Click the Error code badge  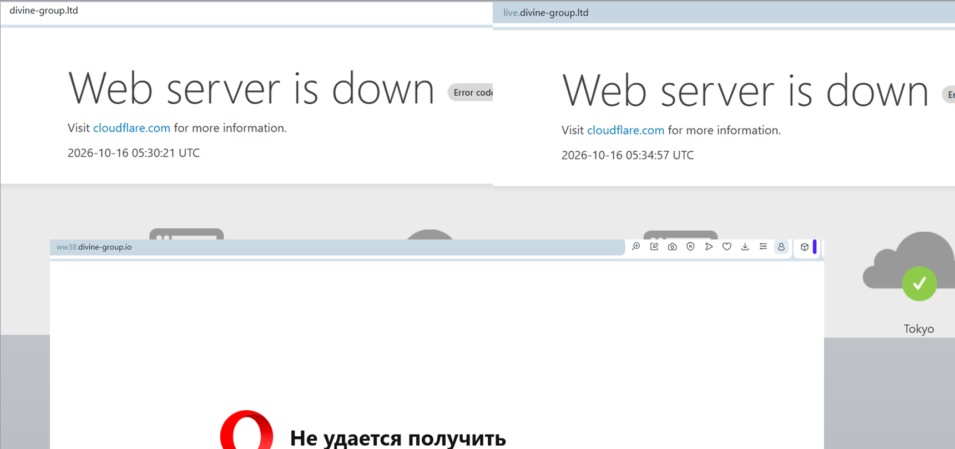click(471, 93)
